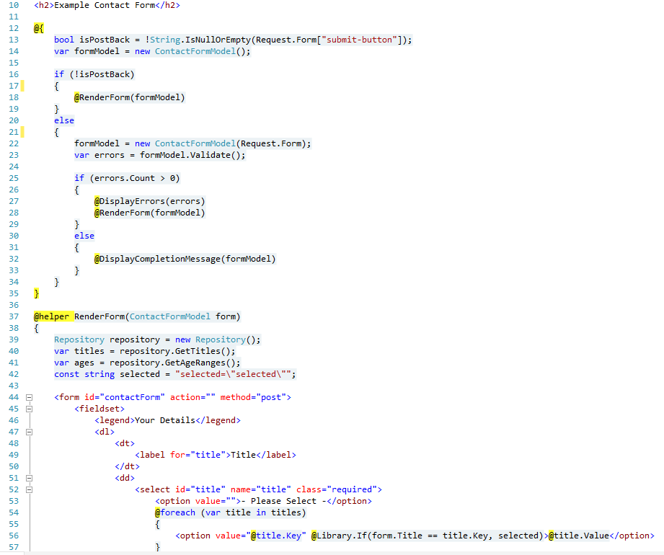This screenshot has width=664, height=555.
Task: Click '@DisplayCompletionMessage(formModel)' call
Action: tap(185, 259)
